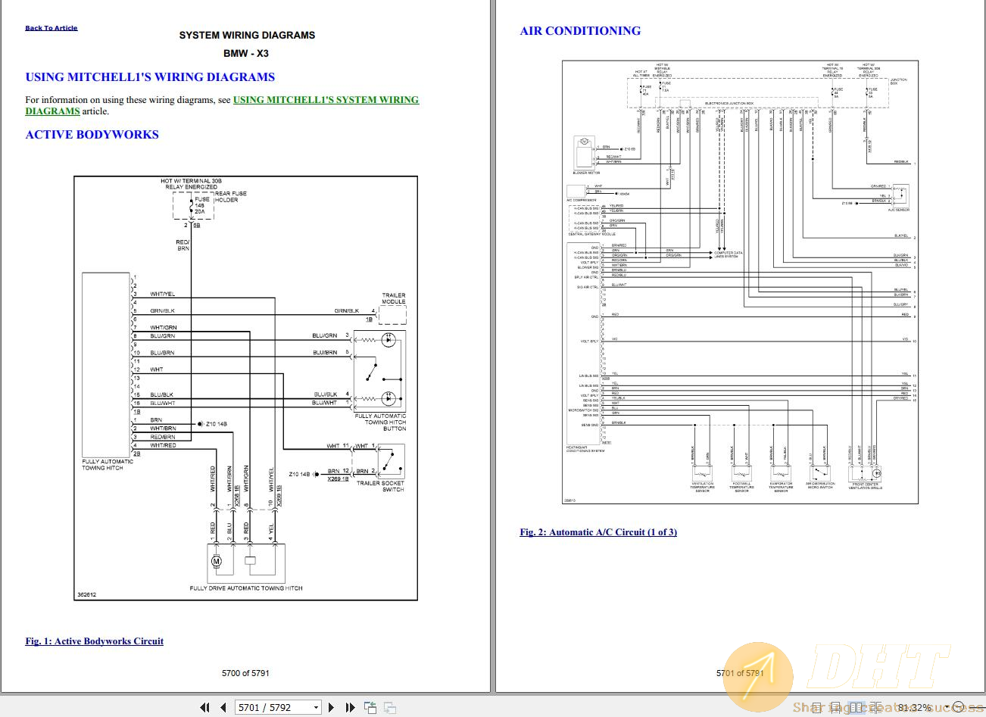
Task: Click FULLY DRIVE AUTOMATIC TOWING HITCH label
Action: coord(246,588)
